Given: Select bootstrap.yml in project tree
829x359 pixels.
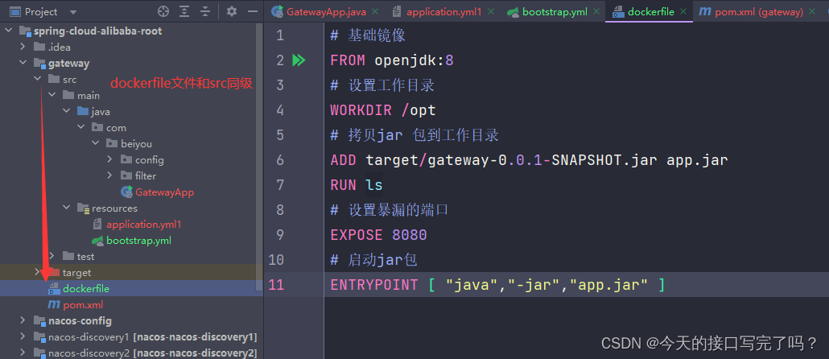Looking at the screenshot, I should (x=138, y=241).
